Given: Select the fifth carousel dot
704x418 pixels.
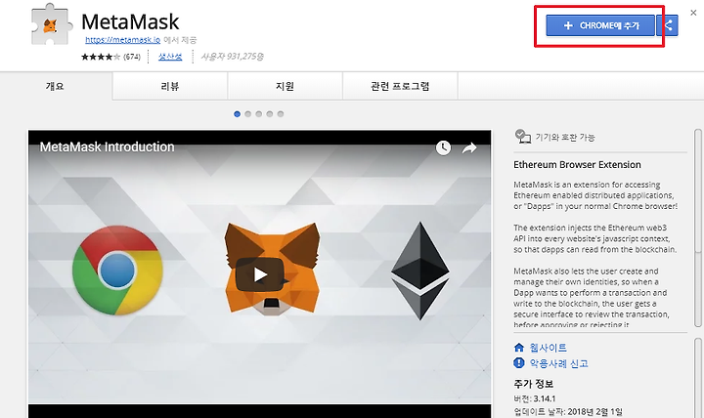Looking at the screenshot, I should 281,114.
